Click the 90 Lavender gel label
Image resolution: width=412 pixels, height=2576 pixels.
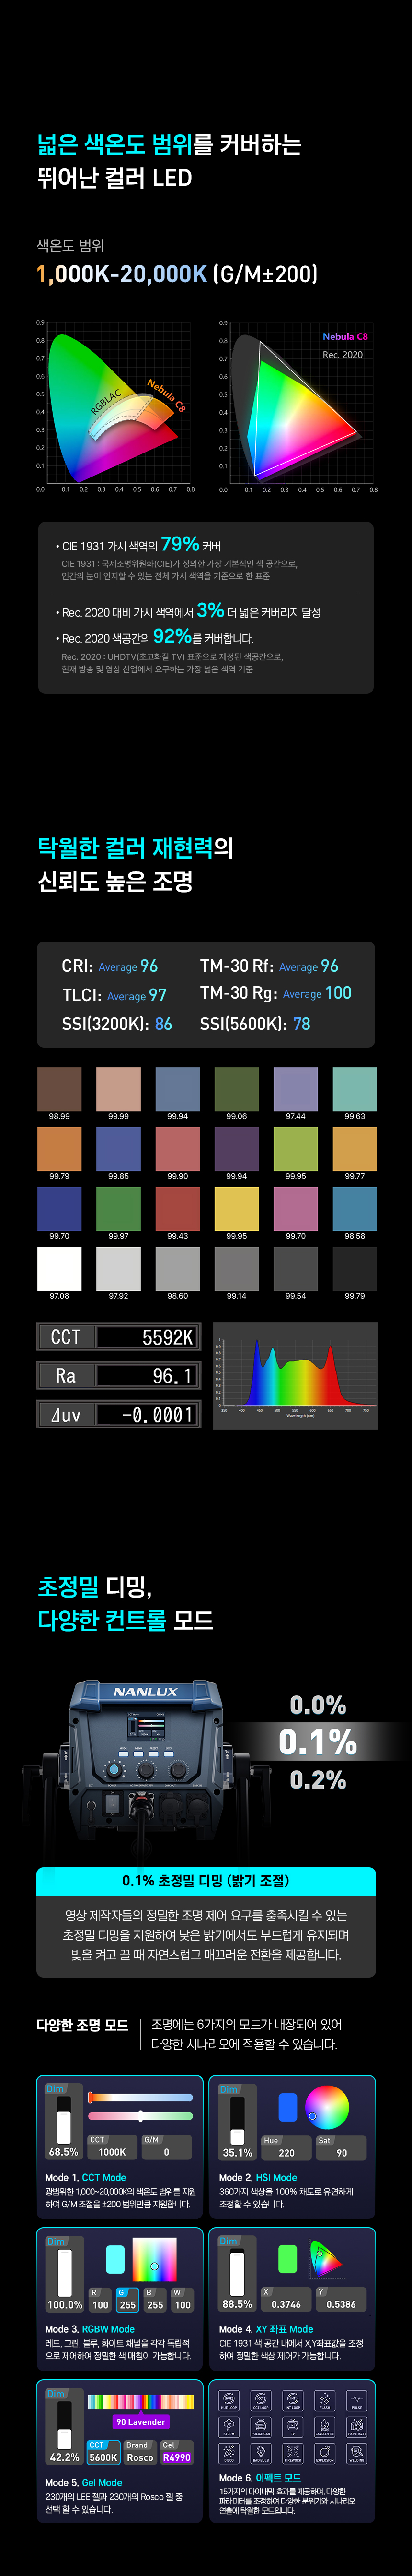coord(141,2422)
